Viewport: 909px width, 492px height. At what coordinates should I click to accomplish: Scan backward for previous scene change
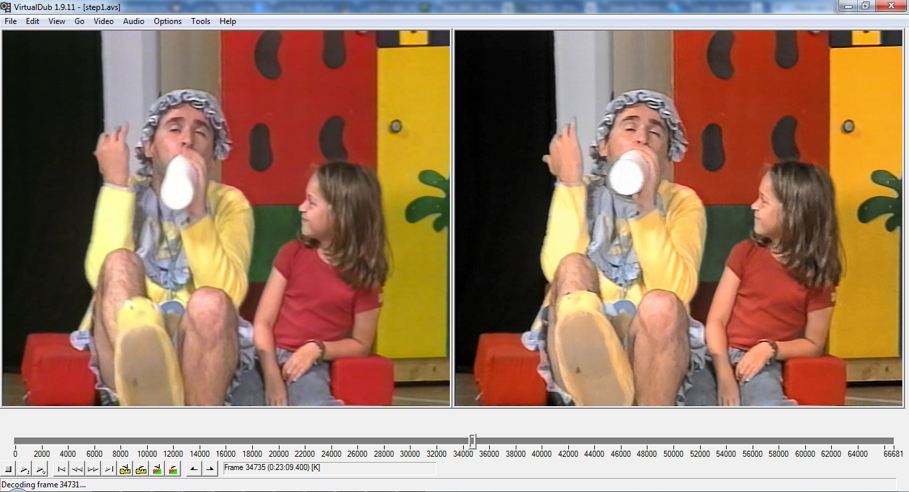pos(157,469)
